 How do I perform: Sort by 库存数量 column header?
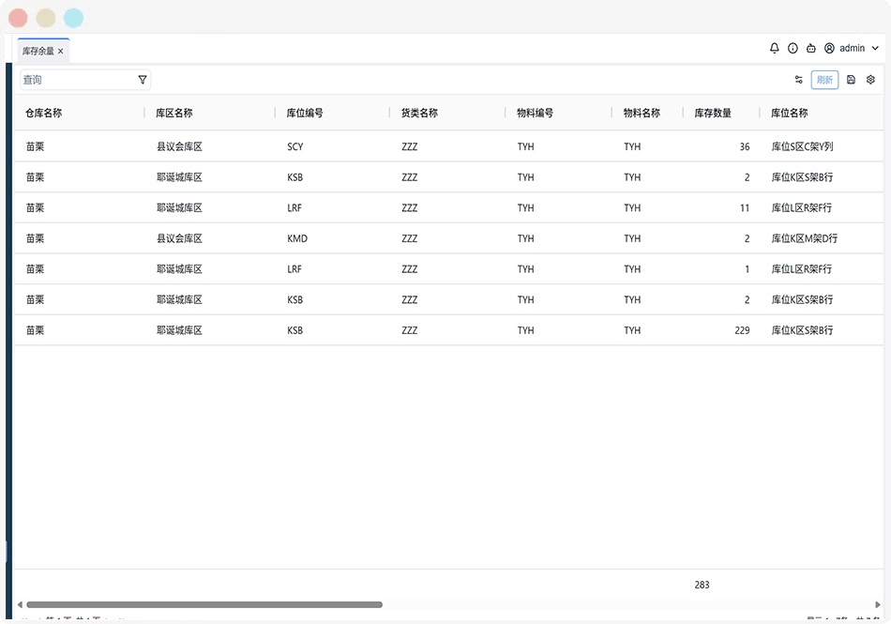713,114
